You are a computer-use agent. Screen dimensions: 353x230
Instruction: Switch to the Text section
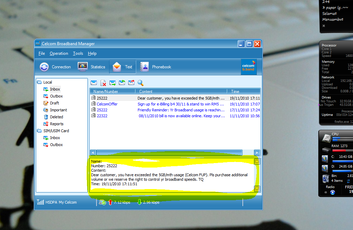[x=123, y=67]
